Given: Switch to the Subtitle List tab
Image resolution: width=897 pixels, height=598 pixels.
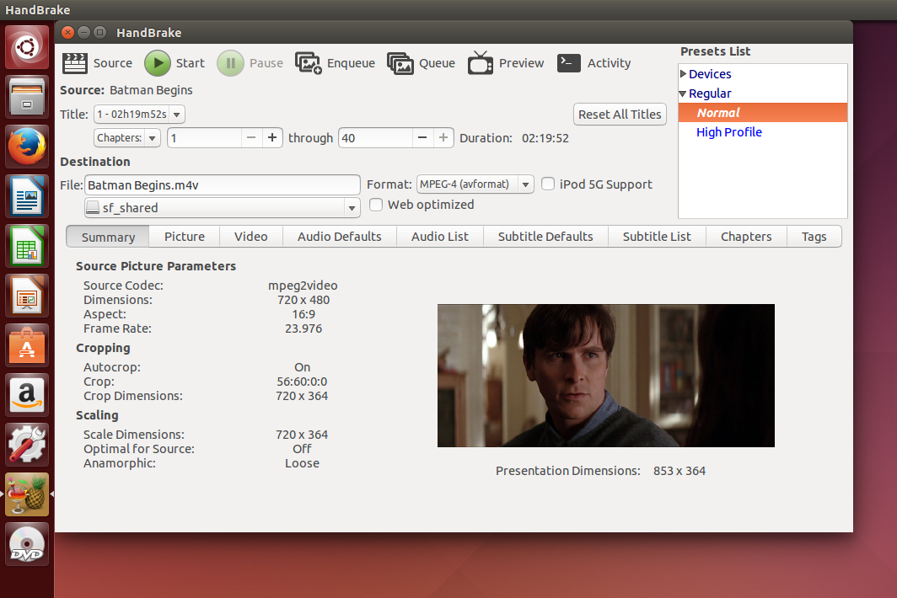Looking at the screenshot, I should coord(657,237).
